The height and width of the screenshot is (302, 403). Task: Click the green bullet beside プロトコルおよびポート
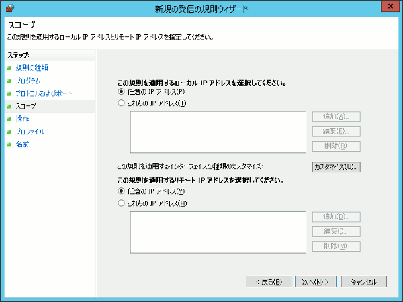pos(9,93)
